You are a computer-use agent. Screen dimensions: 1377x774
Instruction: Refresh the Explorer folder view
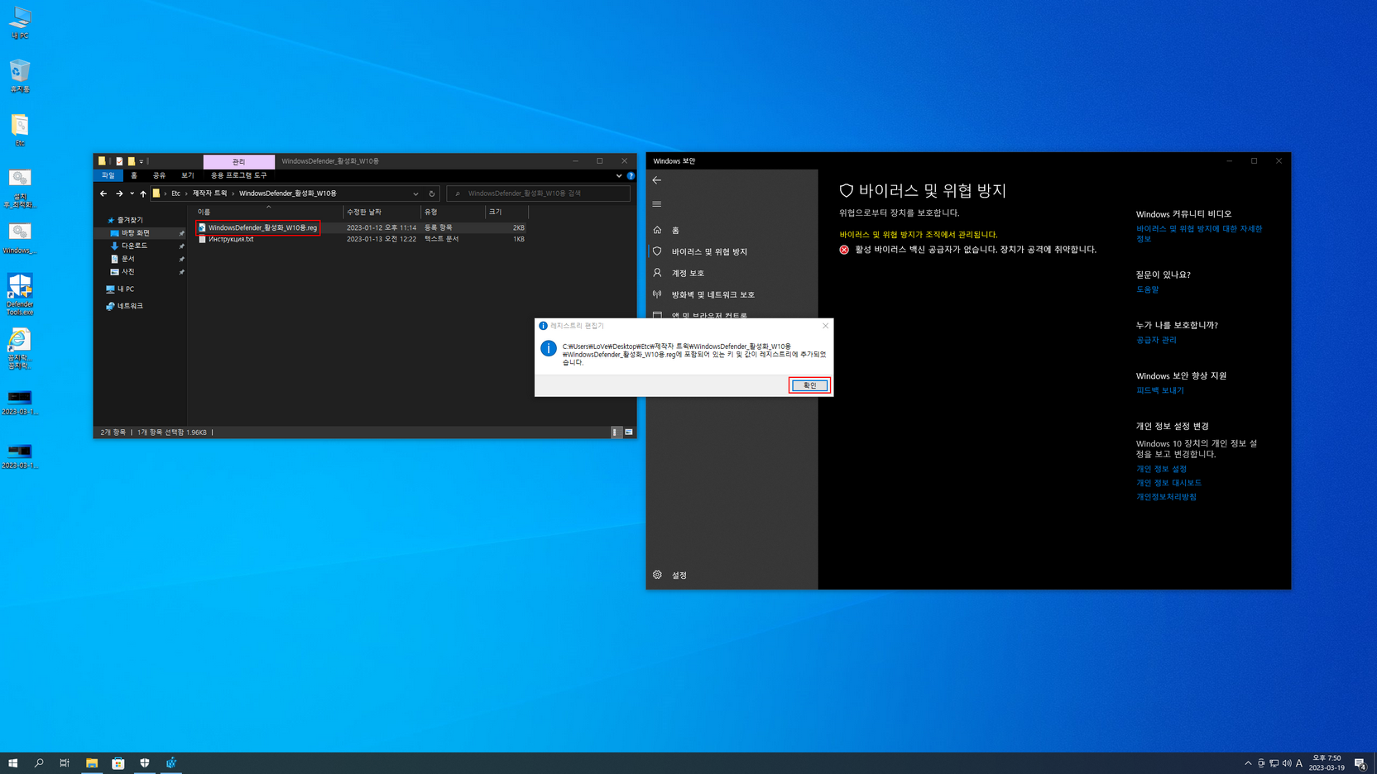pyautogui.click(x=432, y=193)
